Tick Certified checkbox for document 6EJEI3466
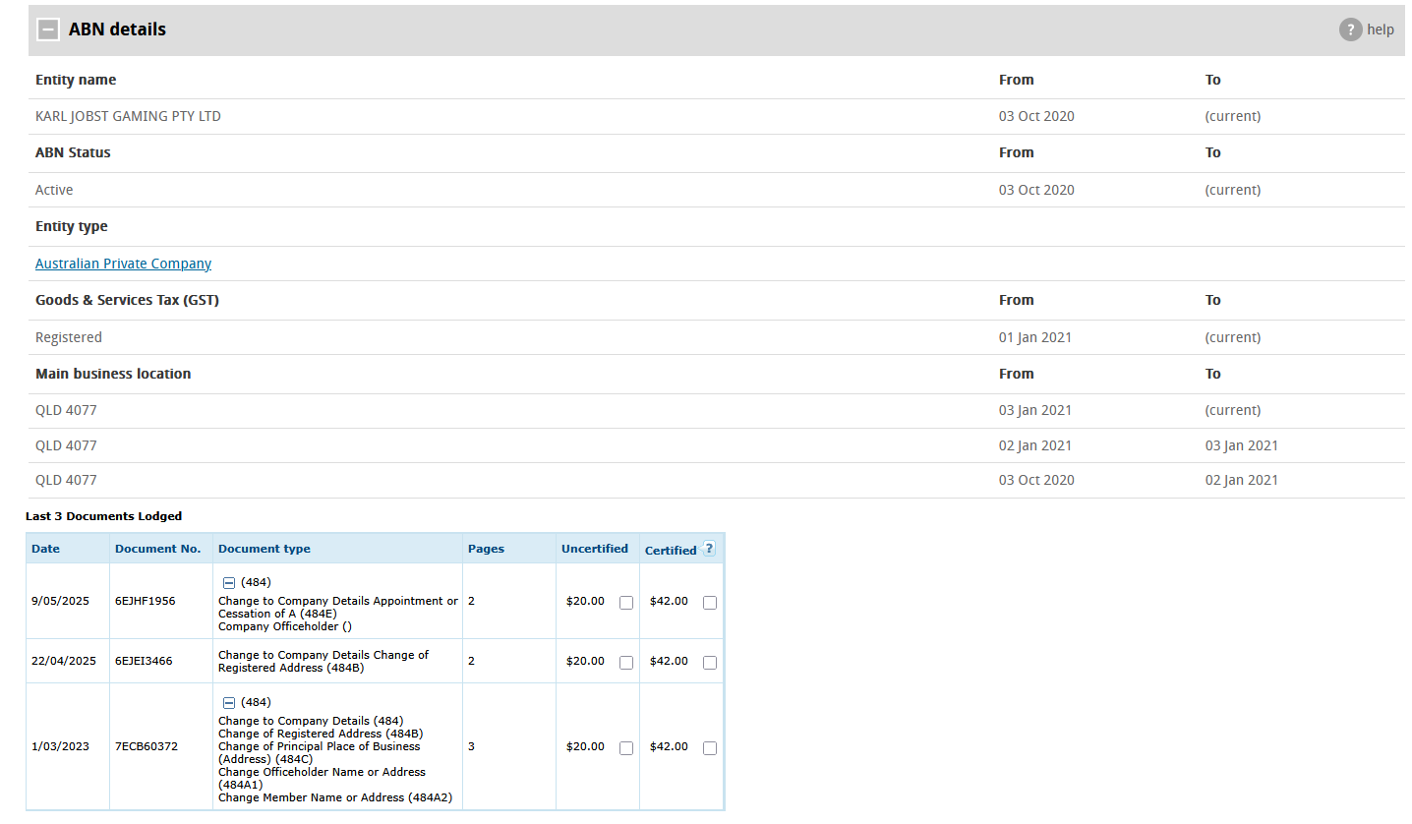Image resolution: width=1412 pixels, height=824 pixels. (x=710, y=663)
